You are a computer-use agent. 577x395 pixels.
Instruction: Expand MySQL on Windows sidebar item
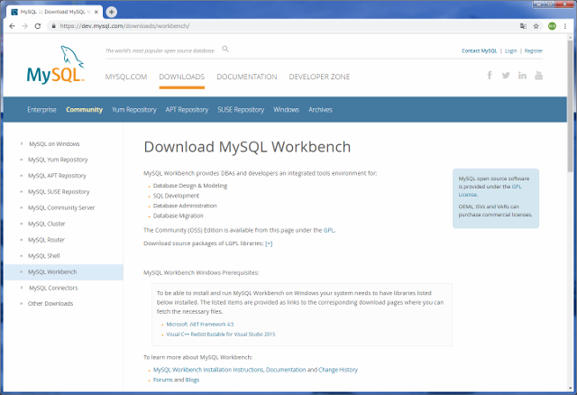53,143
